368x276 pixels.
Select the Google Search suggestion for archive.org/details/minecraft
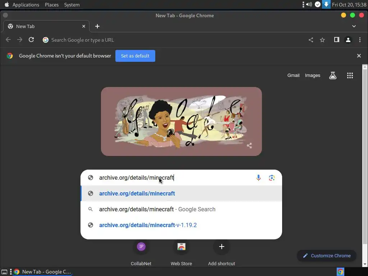pyautogui.click(x=181, y=209)
